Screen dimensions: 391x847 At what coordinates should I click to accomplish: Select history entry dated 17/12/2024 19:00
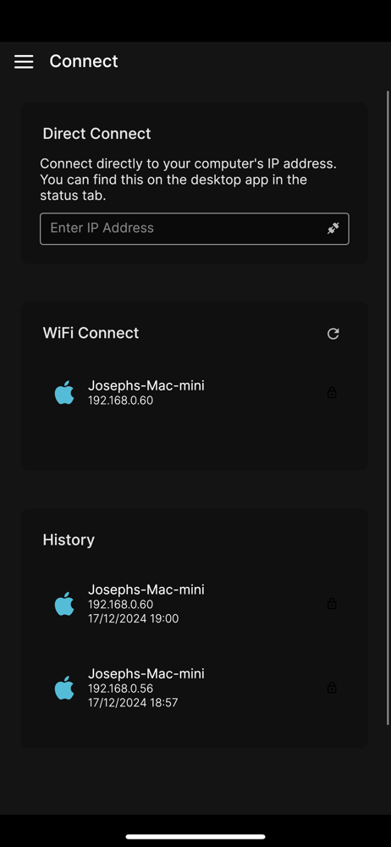pyautogui.click(x=195, y=603)
